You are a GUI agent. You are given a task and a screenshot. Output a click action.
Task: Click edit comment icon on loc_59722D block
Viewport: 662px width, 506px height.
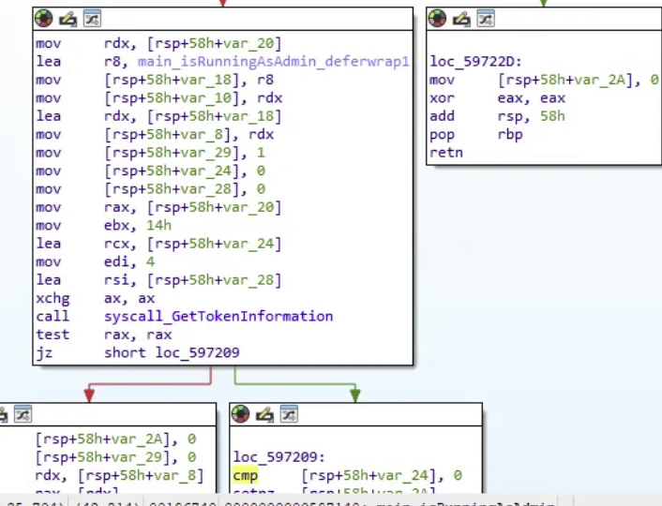click(460, 18)
